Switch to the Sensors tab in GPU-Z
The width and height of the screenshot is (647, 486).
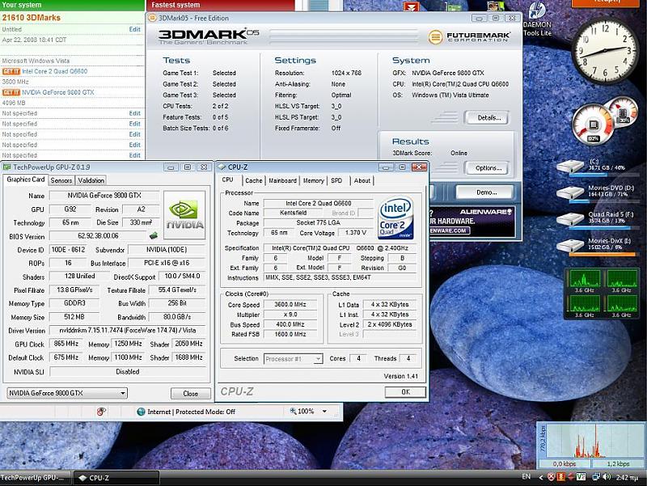coord(61,180)
